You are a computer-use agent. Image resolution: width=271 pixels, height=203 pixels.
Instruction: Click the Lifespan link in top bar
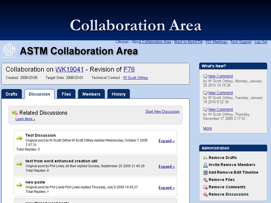coord(122,42)
